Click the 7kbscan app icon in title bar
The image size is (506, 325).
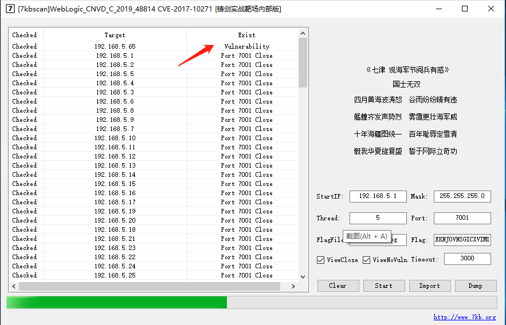coord(10,9)
